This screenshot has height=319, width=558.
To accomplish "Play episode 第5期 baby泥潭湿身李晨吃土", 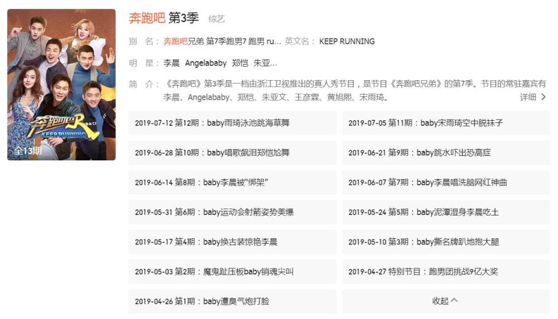I will (446, 212).
